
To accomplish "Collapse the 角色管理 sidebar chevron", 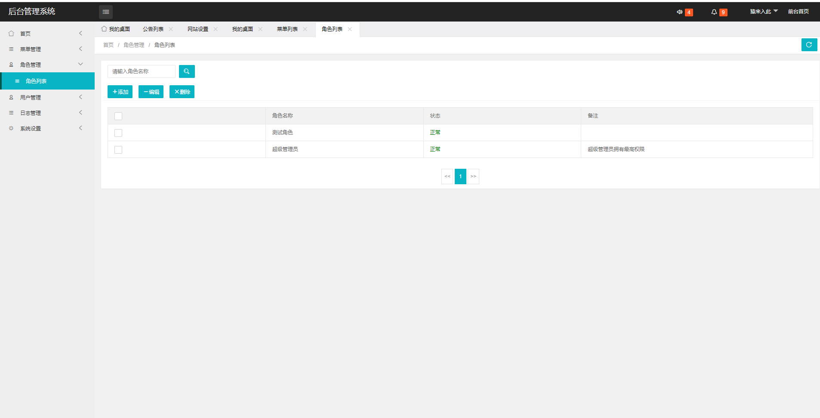I will (80, 64).
